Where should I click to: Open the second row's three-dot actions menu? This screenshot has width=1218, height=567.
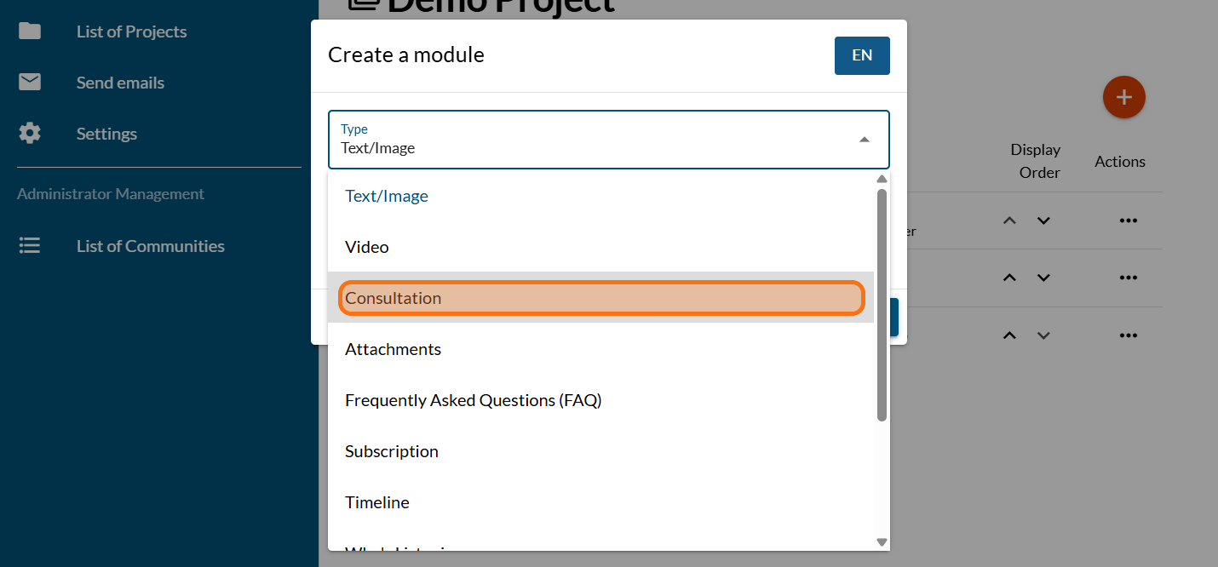pyautogui.click(x=1129, y=278)
